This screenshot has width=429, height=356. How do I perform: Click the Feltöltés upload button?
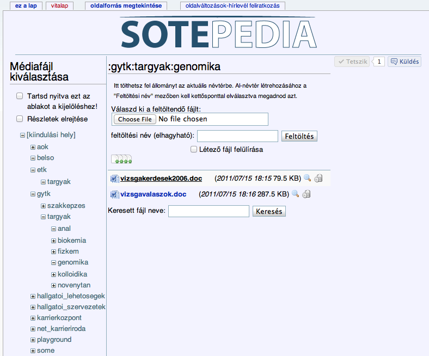pyautogui.click(x=299, y=136)
